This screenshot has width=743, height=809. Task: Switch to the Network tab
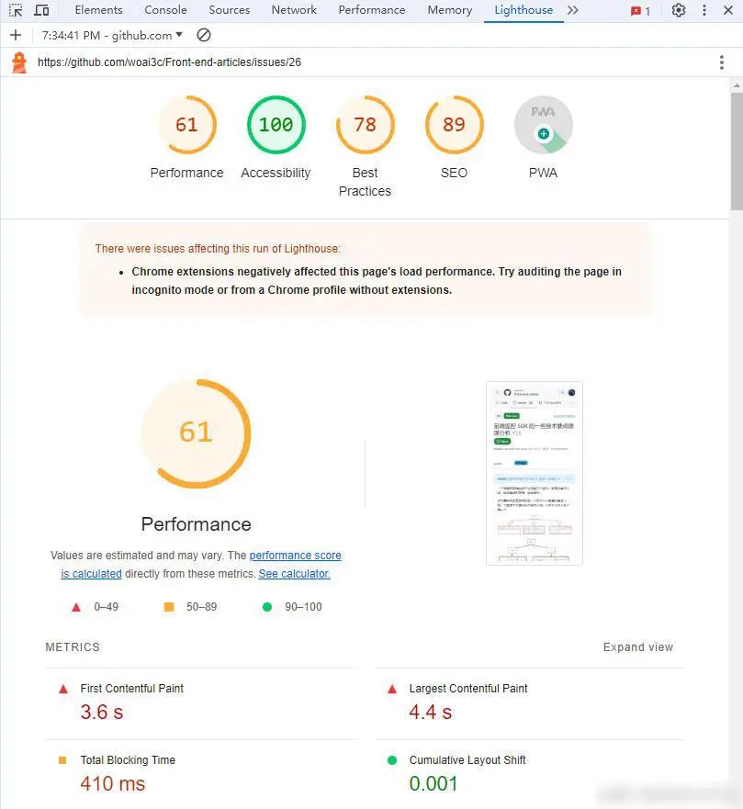(294, 10)
